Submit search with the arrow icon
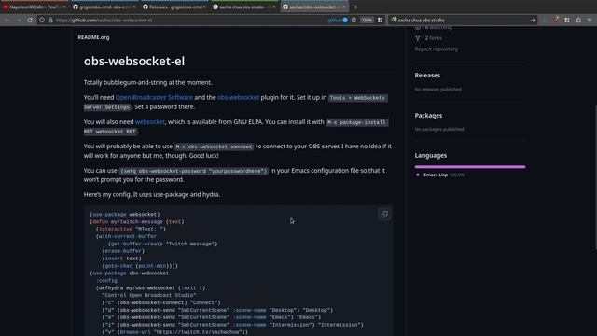This screenshot has width=597, height=336. (x=533, y=20)
